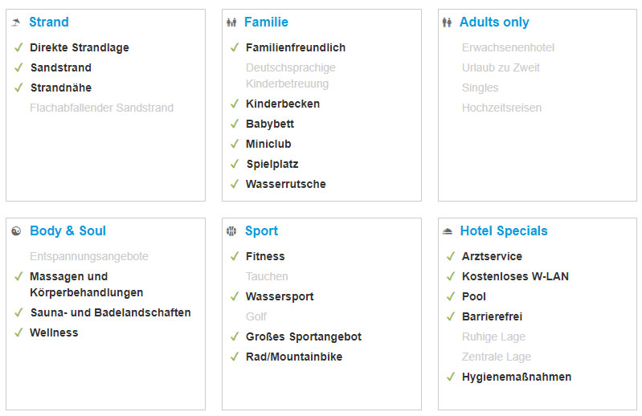Click the checkmark next to Kostenloses W-LAN

(x=450, y=276)
